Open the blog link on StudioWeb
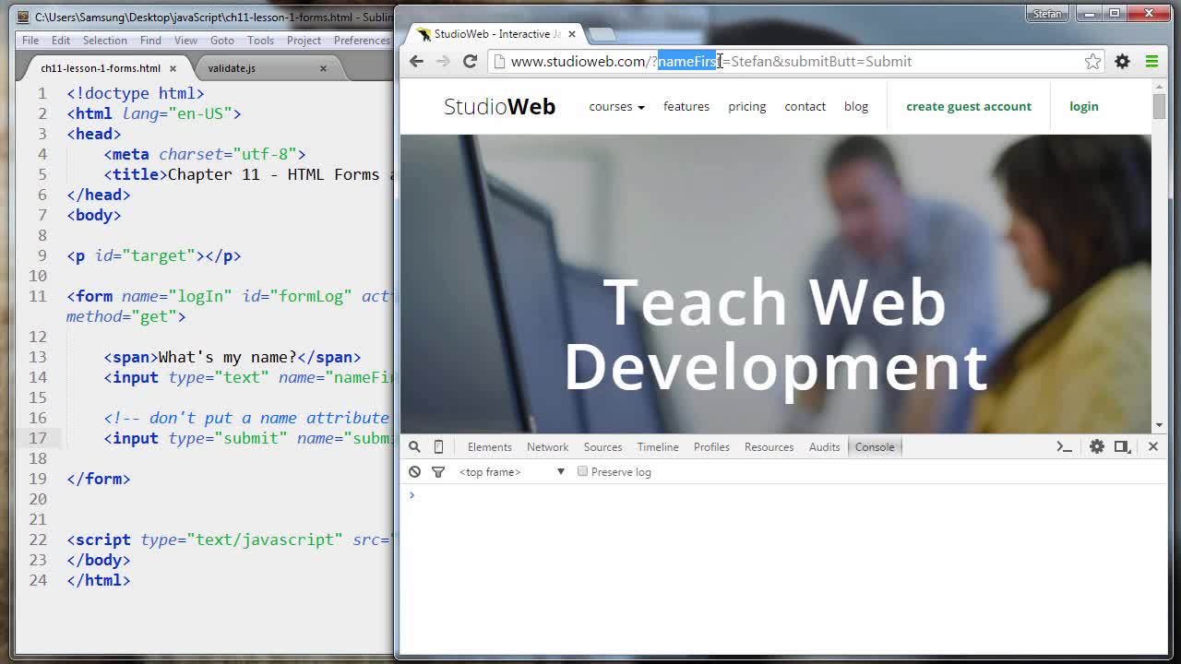Image resolution: width=1181 pixels, height=664 pixels. click(x=856, y=106)
